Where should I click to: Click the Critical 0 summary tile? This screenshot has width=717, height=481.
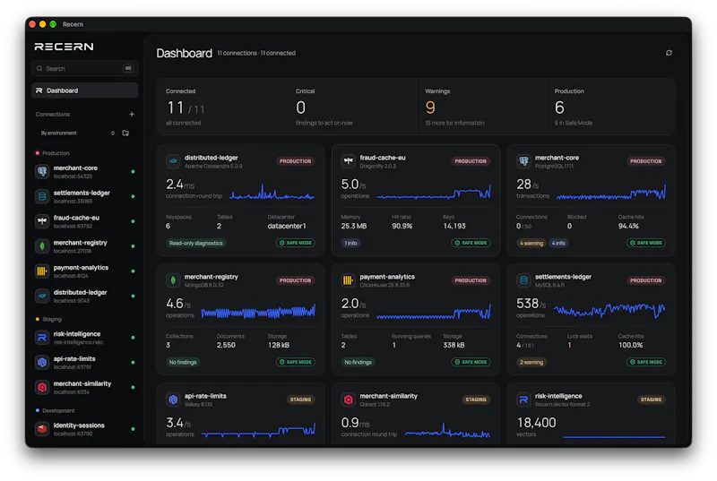[x=351, y=107]
